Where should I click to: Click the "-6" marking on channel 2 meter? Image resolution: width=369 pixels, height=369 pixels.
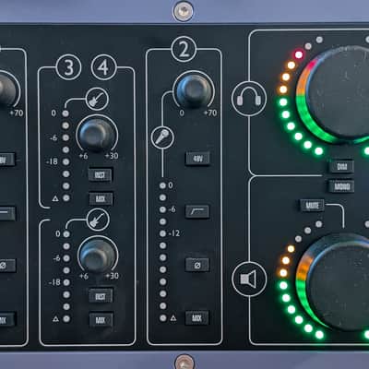(x=173, y=209)
